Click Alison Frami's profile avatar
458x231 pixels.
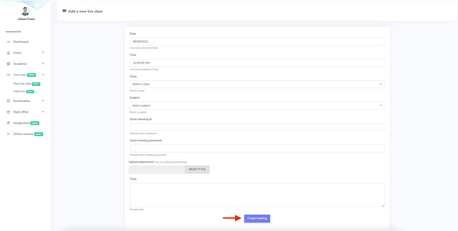[25, 11]
